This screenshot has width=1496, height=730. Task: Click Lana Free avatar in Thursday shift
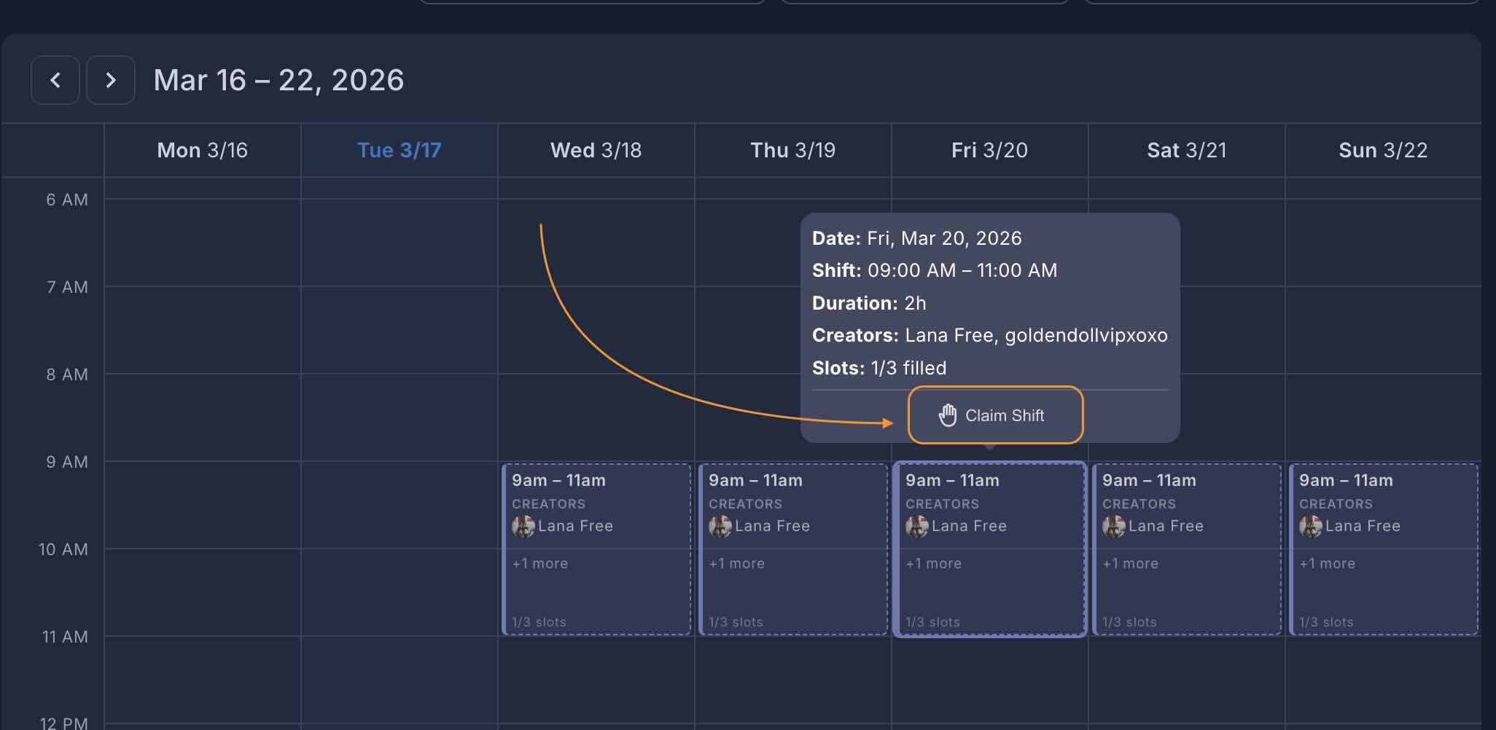pyautogui.click(x=720, y=526)
